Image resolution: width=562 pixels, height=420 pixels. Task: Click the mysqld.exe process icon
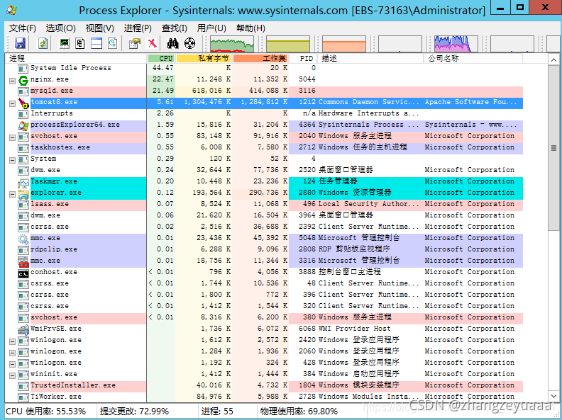[x=23, y=91]
